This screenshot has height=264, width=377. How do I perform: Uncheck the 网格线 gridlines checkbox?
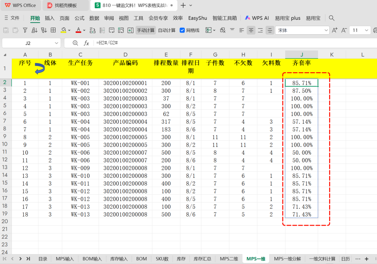click(182, 30)
